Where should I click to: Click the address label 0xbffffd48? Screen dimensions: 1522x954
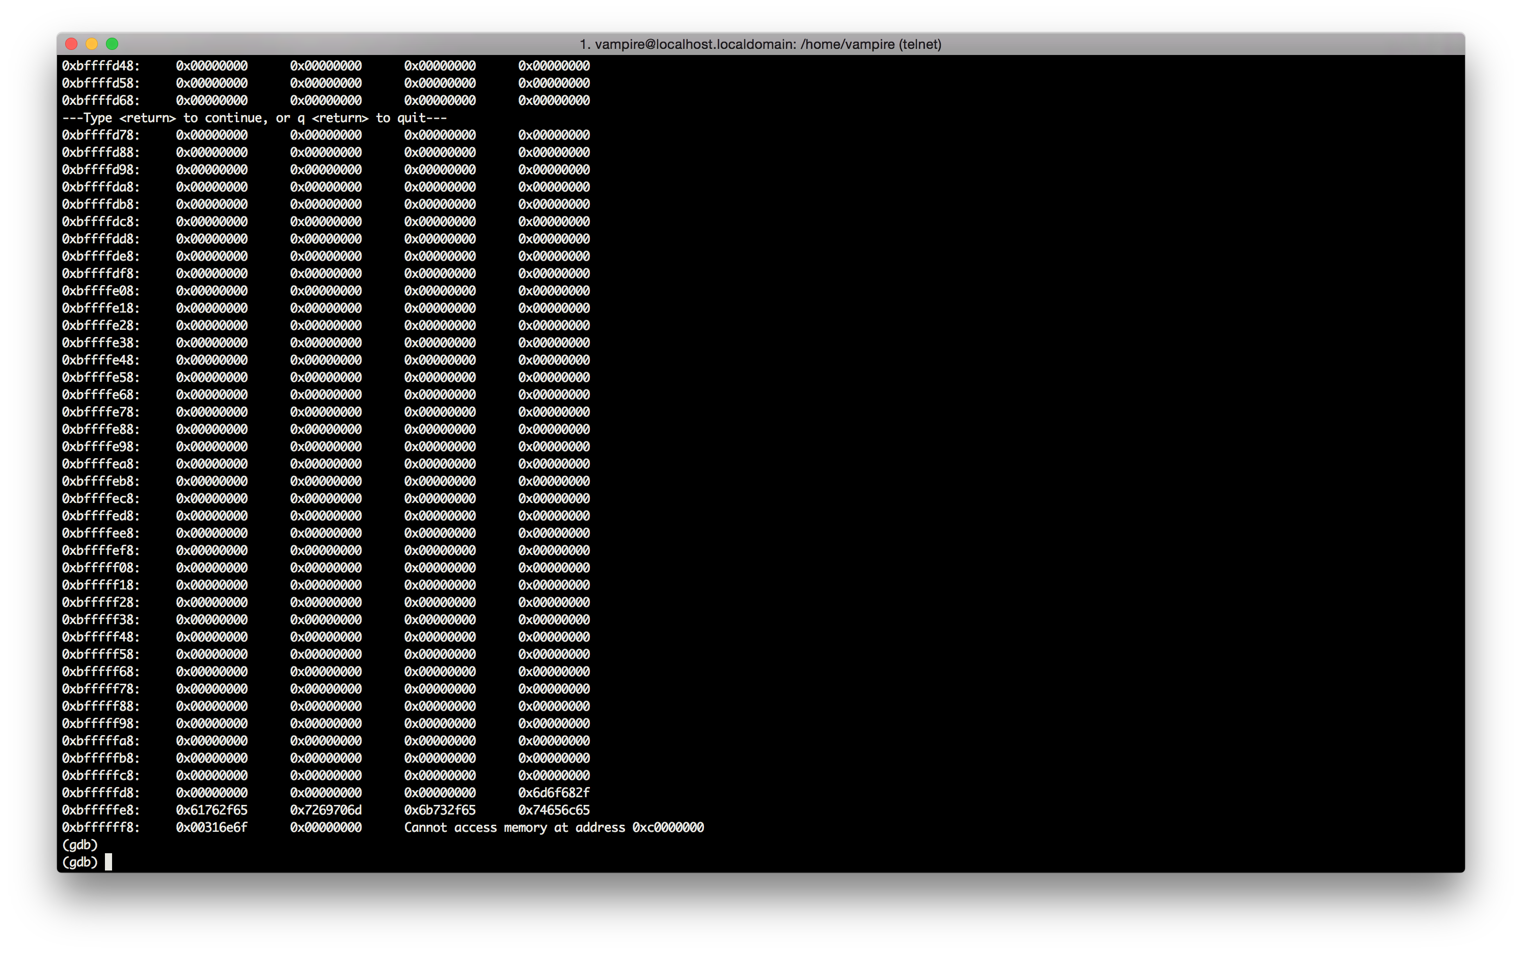(x=100, y=66)
